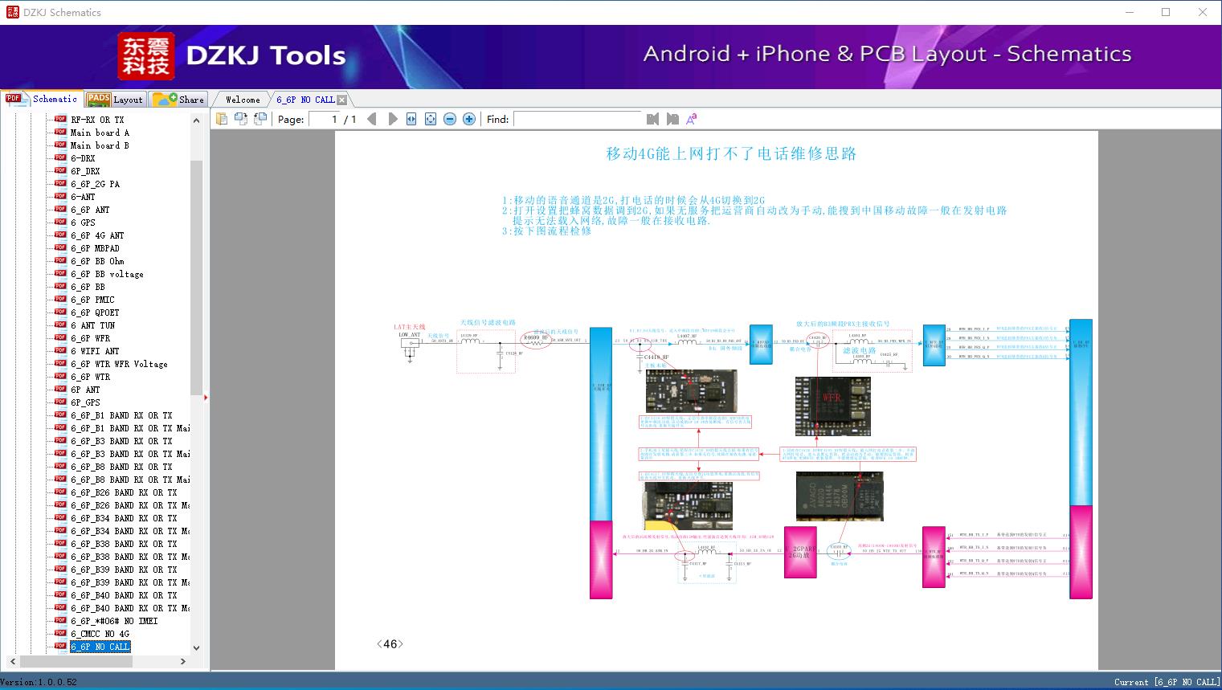This screenshot has height=690, width=1222.
Task: Close the 6_6P NO CALL tab
Action: pos(342,100)
